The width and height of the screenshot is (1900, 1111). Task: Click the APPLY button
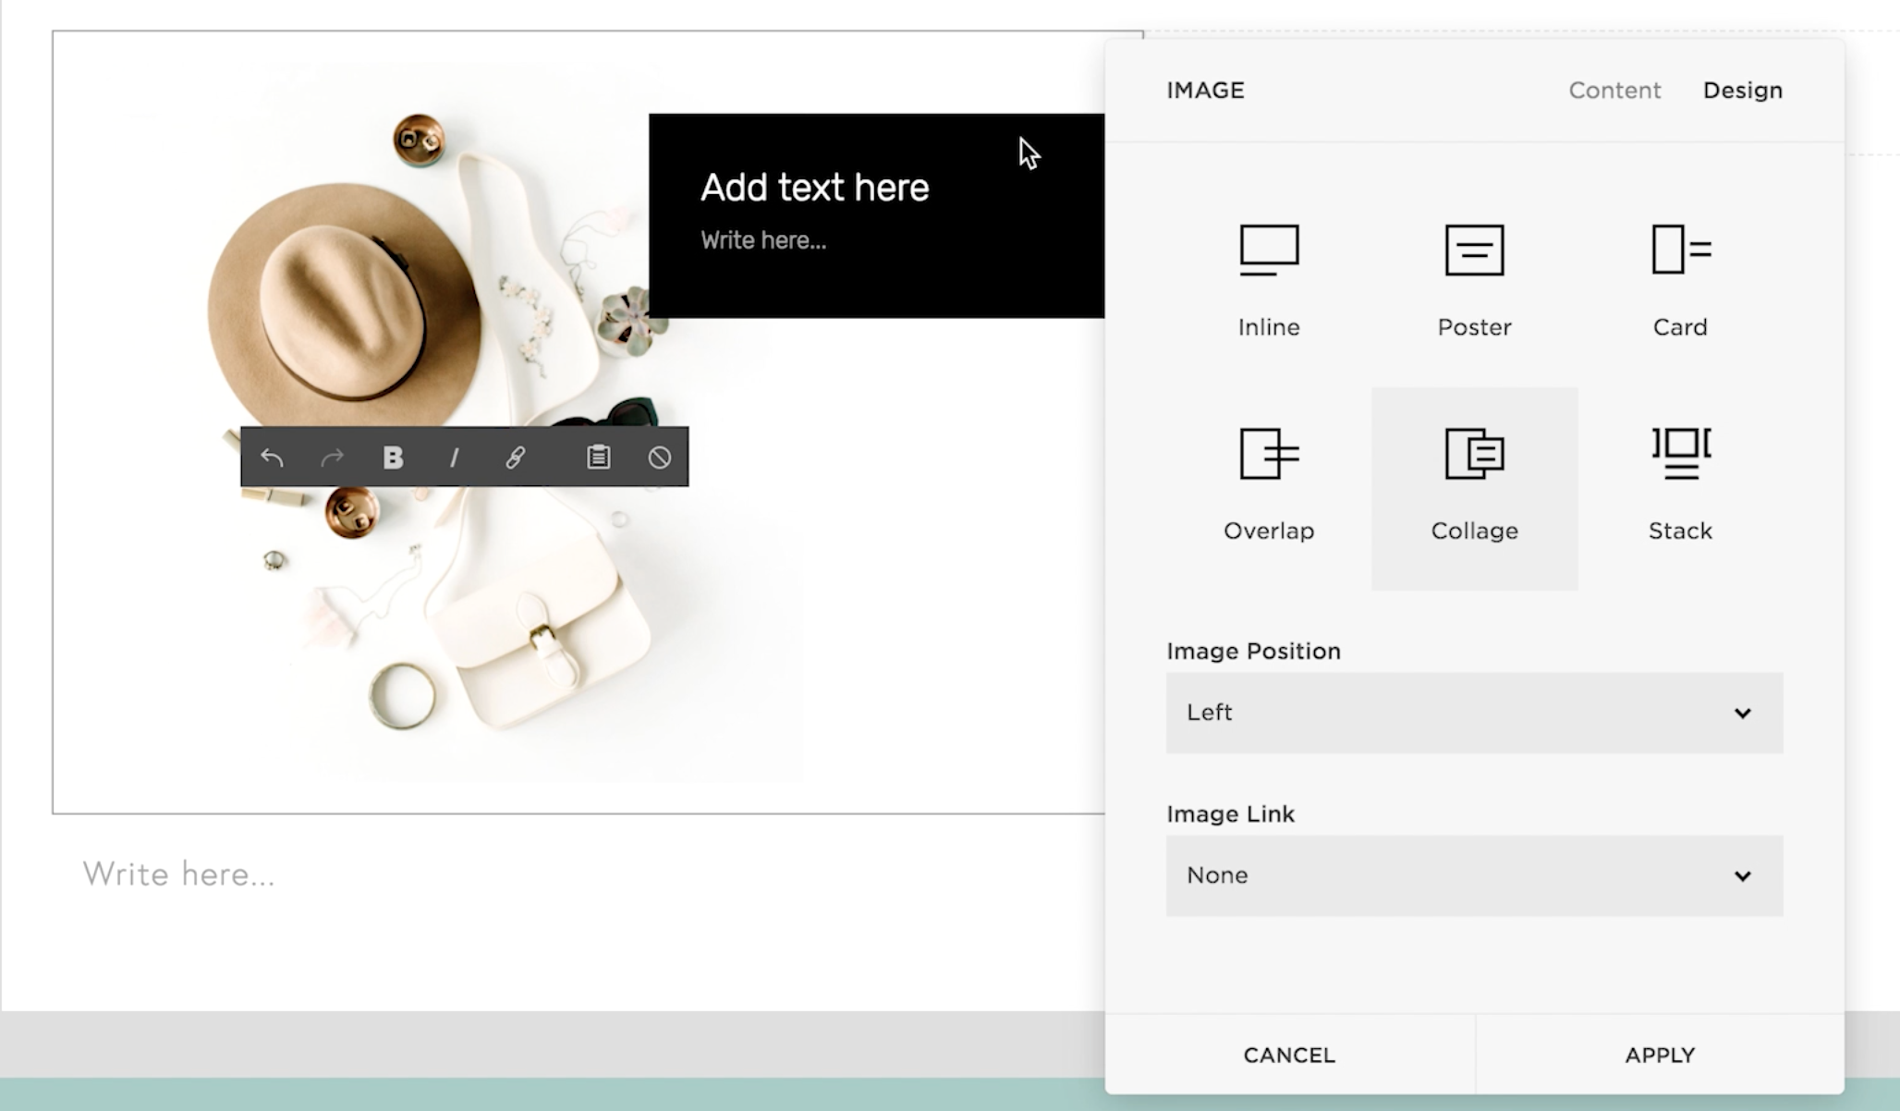tap(1661, 1055)
